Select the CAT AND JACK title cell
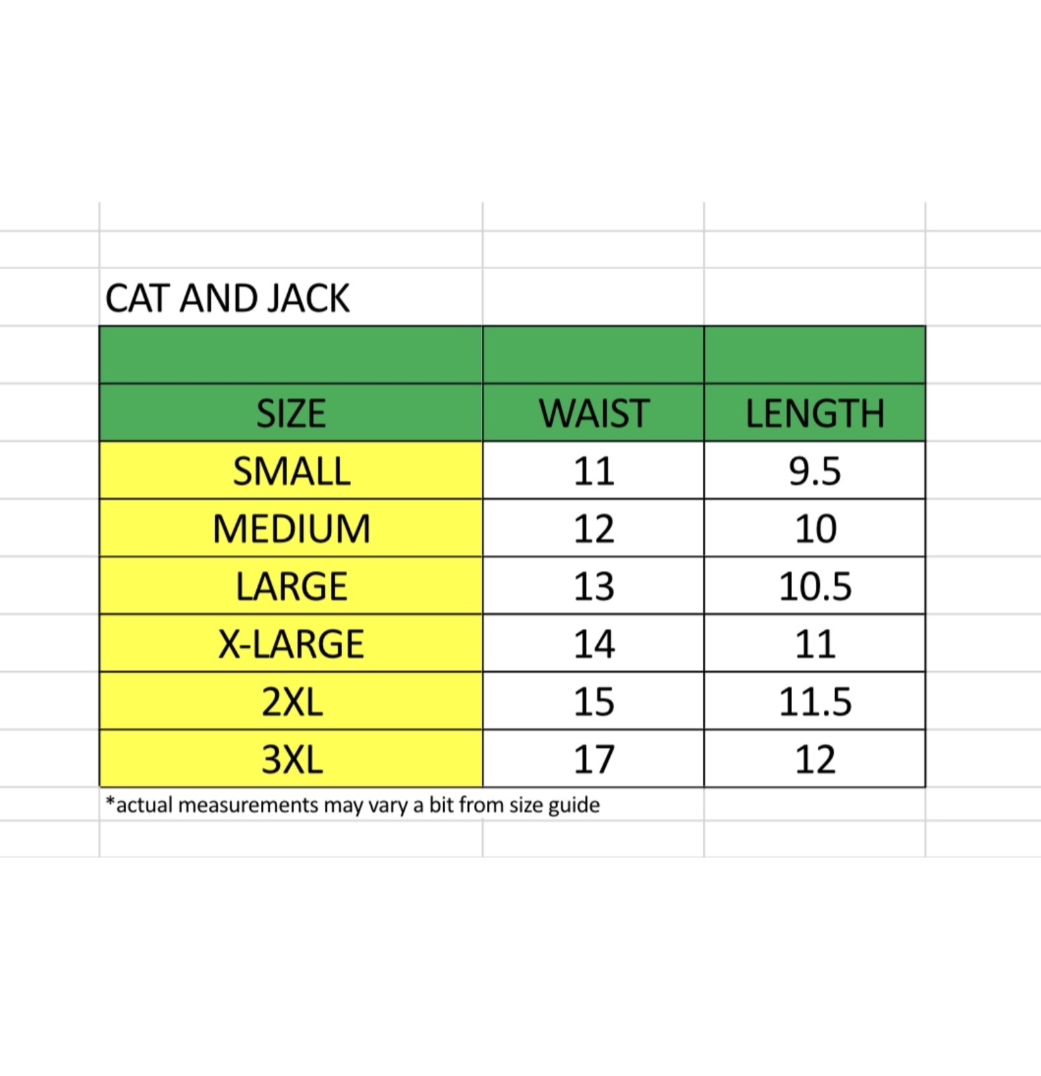Screen dimensions: 1041x1076 point(227,299)
